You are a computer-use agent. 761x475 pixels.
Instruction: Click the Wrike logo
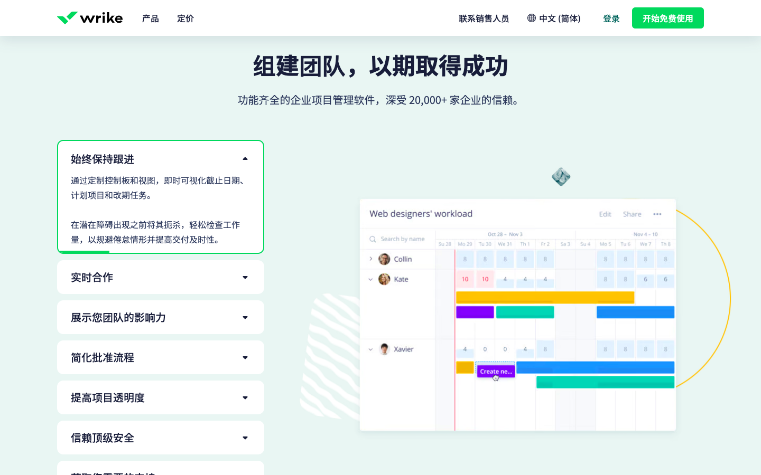[x=90, y=18]
